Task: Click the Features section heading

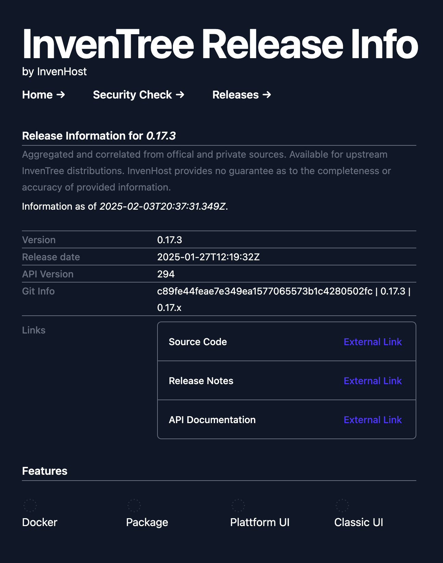Action: coord(45,471)
